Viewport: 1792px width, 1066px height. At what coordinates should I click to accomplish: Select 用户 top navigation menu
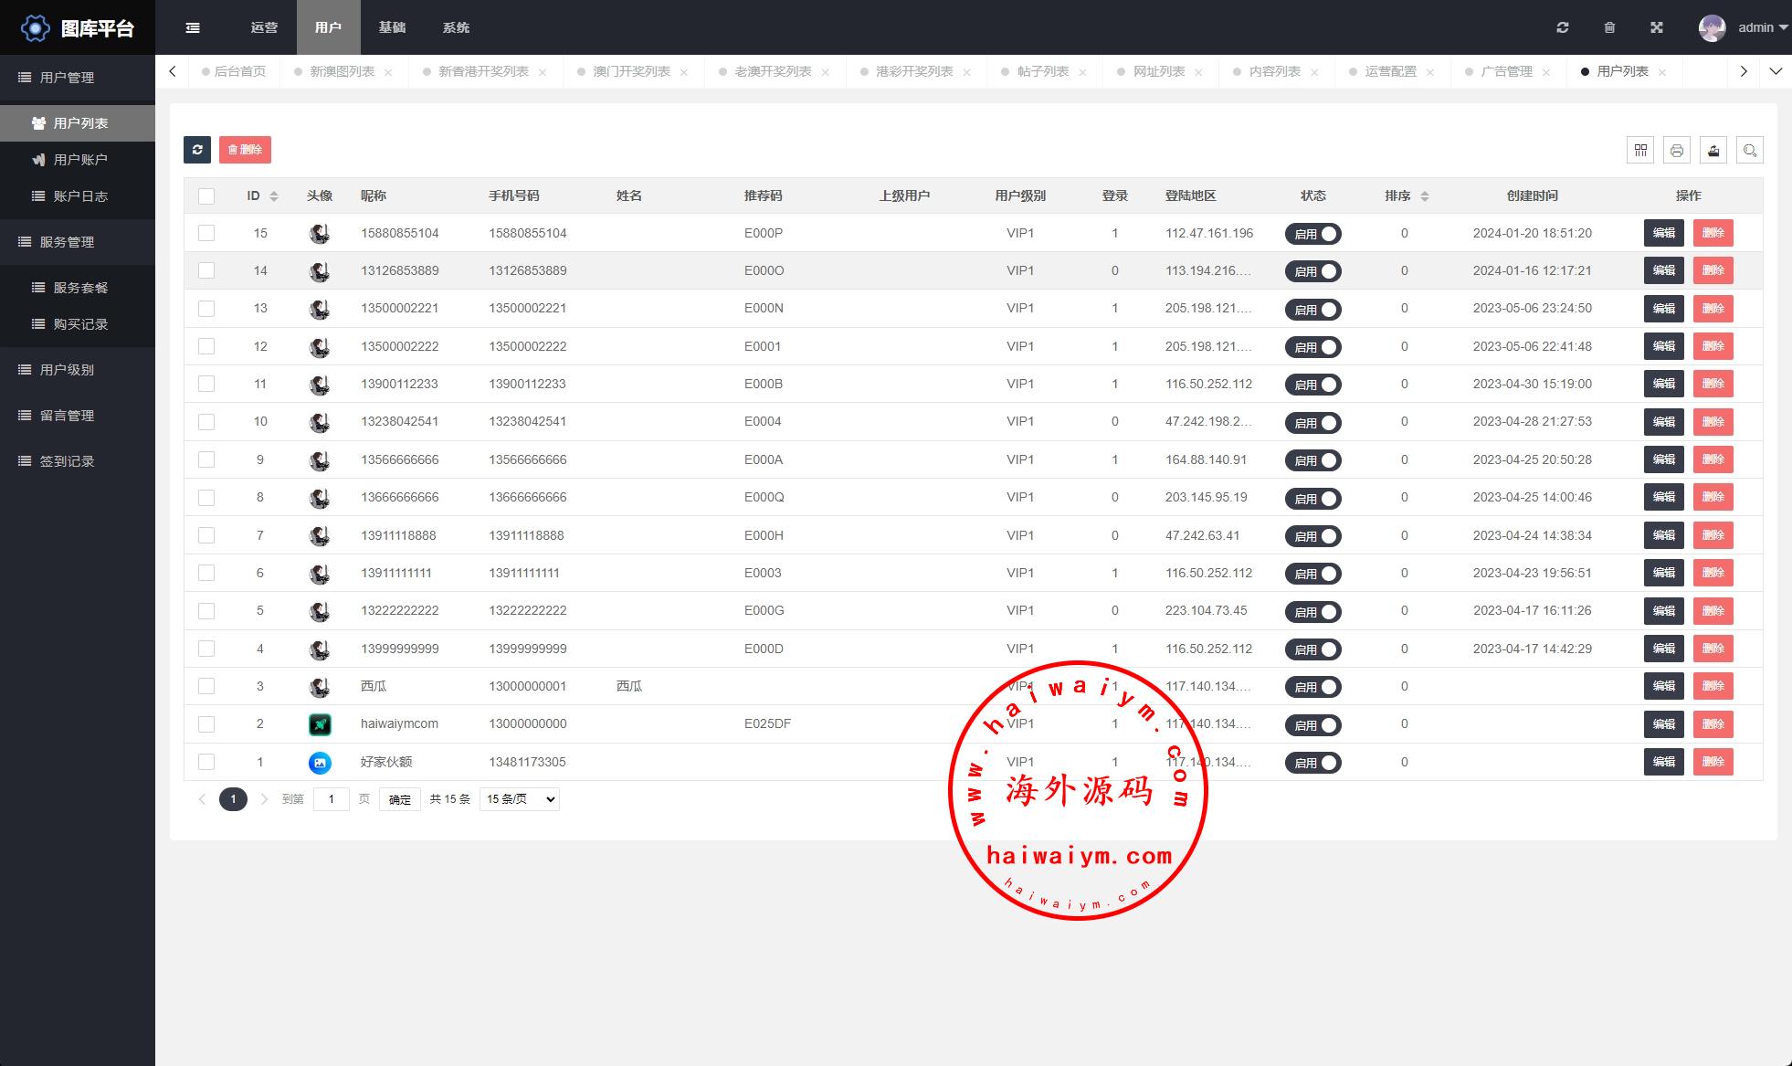click(x=329, y=26)
